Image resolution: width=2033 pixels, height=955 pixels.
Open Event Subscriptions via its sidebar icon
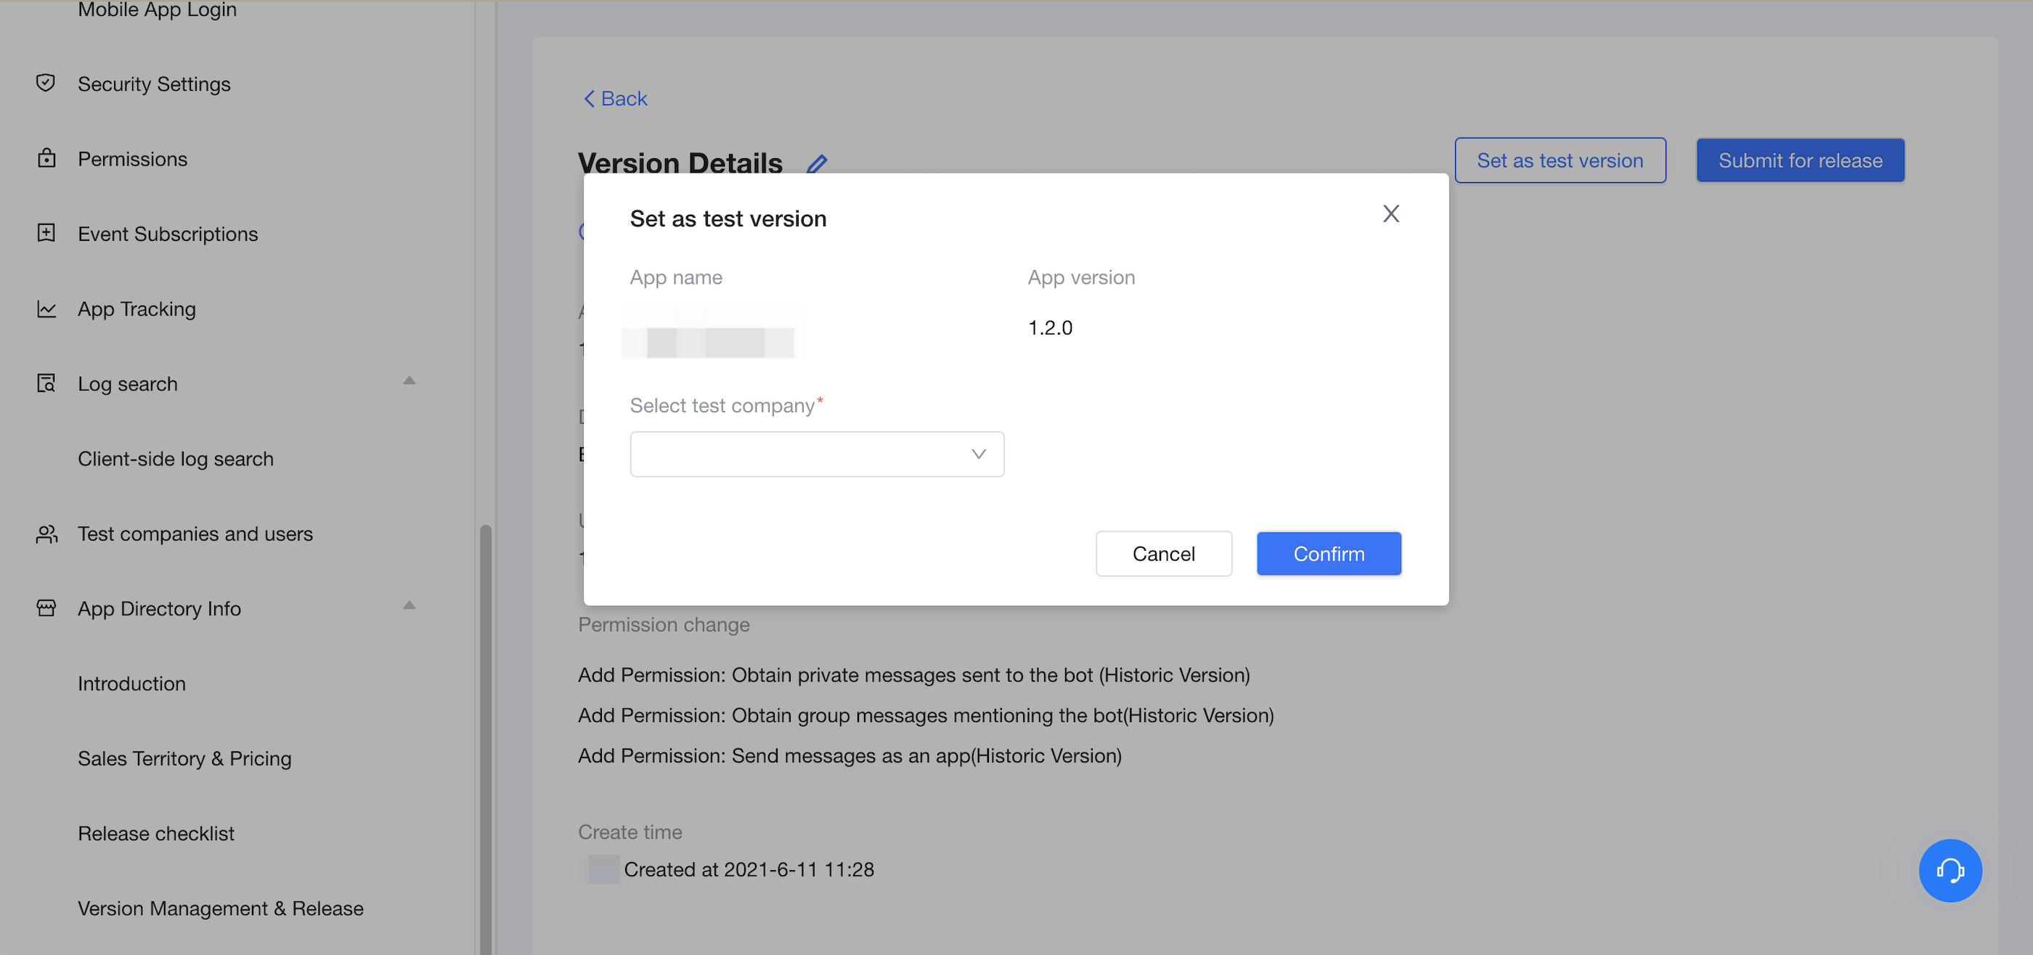[x=46, y=233]
